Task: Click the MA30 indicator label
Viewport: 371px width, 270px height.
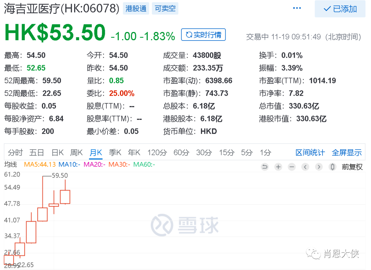Action: pyautogui.click(x=119, y=164)
